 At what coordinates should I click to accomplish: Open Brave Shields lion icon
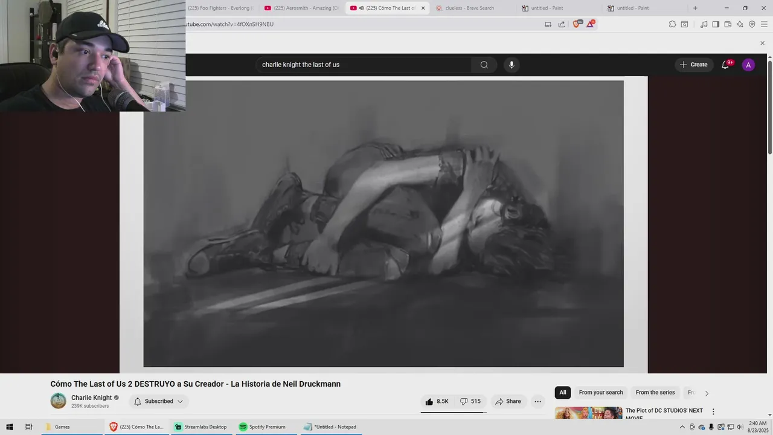(576, 24)
